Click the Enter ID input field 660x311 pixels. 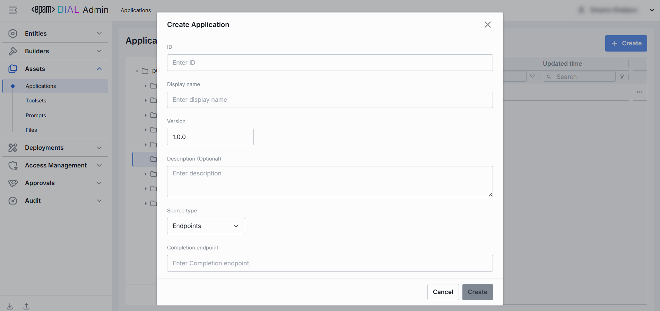click(x=330, y=63)
